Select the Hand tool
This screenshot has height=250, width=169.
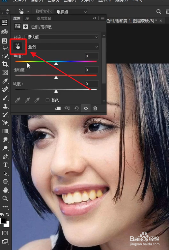[5, 190]
